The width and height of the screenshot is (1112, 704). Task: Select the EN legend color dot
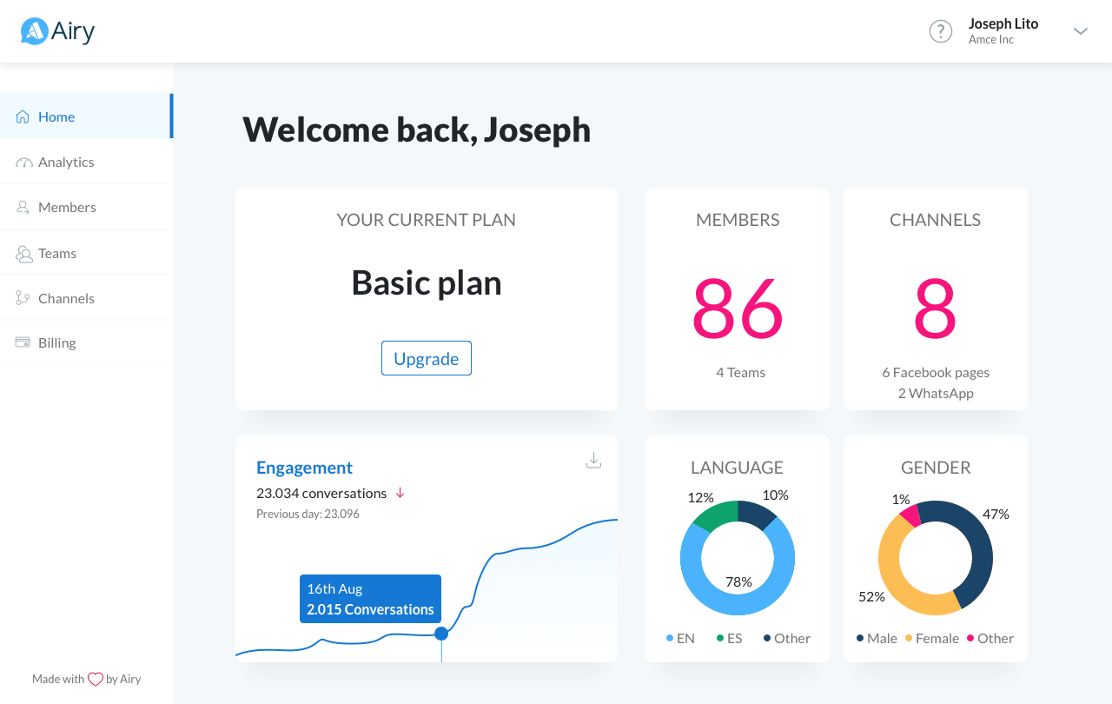pos(670,639)
